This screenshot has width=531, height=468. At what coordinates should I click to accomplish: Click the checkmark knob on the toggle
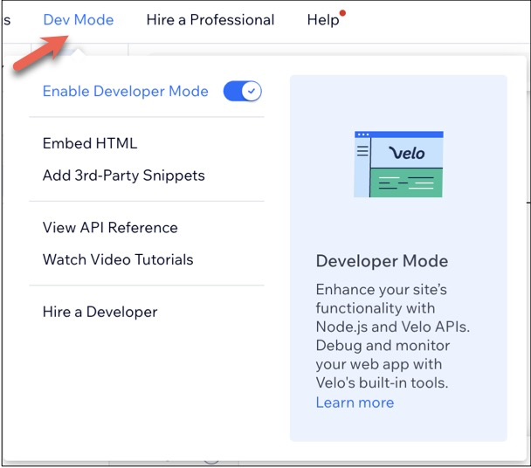(252, 91)
